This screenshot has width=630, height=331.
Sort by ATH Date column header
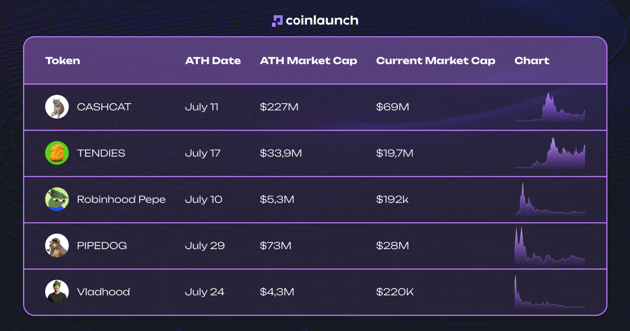213,61
